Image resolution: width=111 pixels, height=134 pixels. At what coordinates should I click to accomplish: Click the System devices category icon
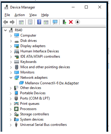16,119
